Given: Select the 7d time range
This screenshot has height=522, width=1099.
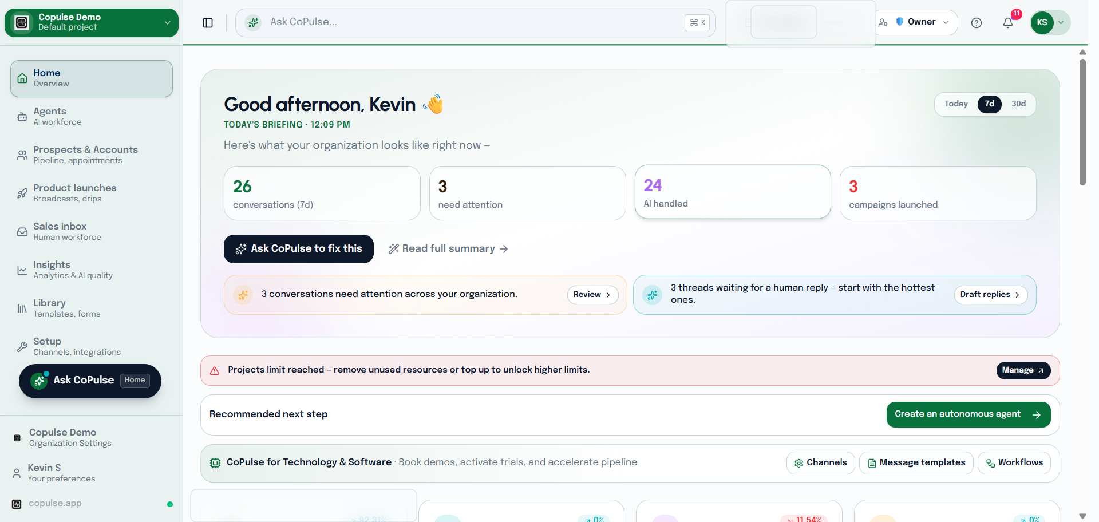Looking at the screenshot, I should click(990, 104).
